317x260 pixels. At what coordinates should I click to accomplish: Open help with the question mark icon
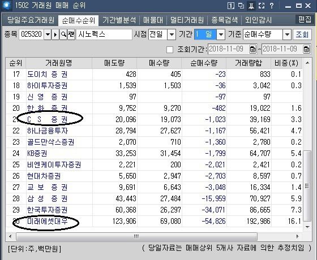click(272, 6)
